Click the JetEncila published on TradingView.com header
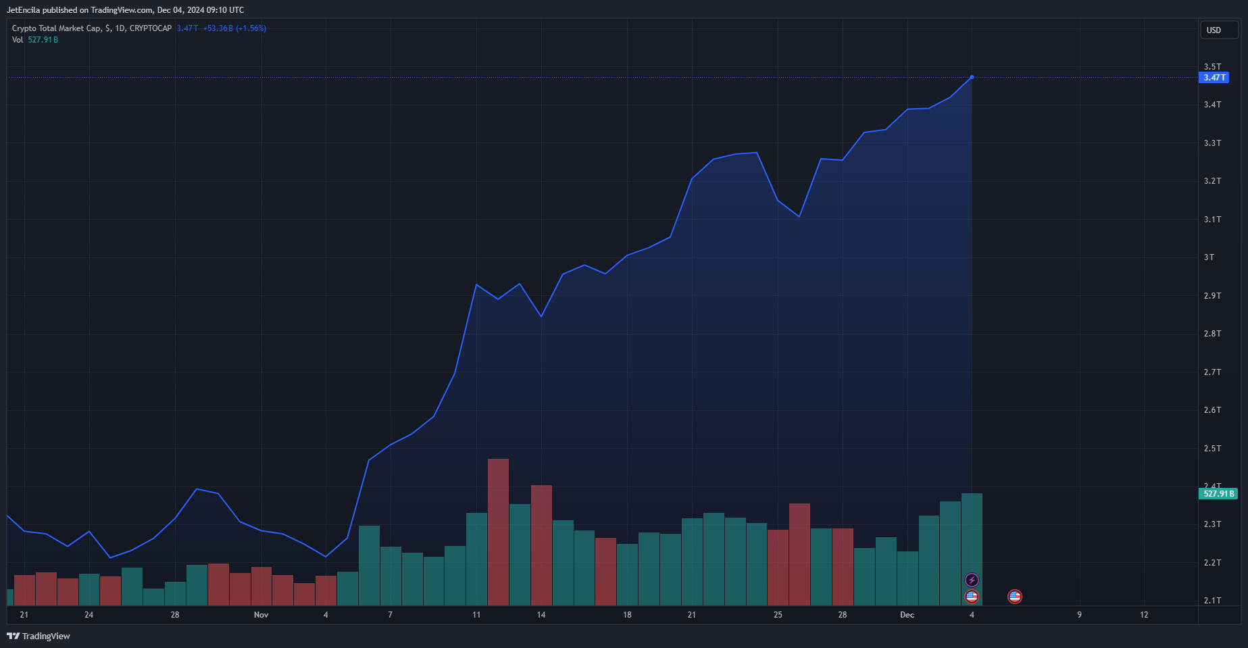Screen dimensions: 1248x648 [125, 10]
